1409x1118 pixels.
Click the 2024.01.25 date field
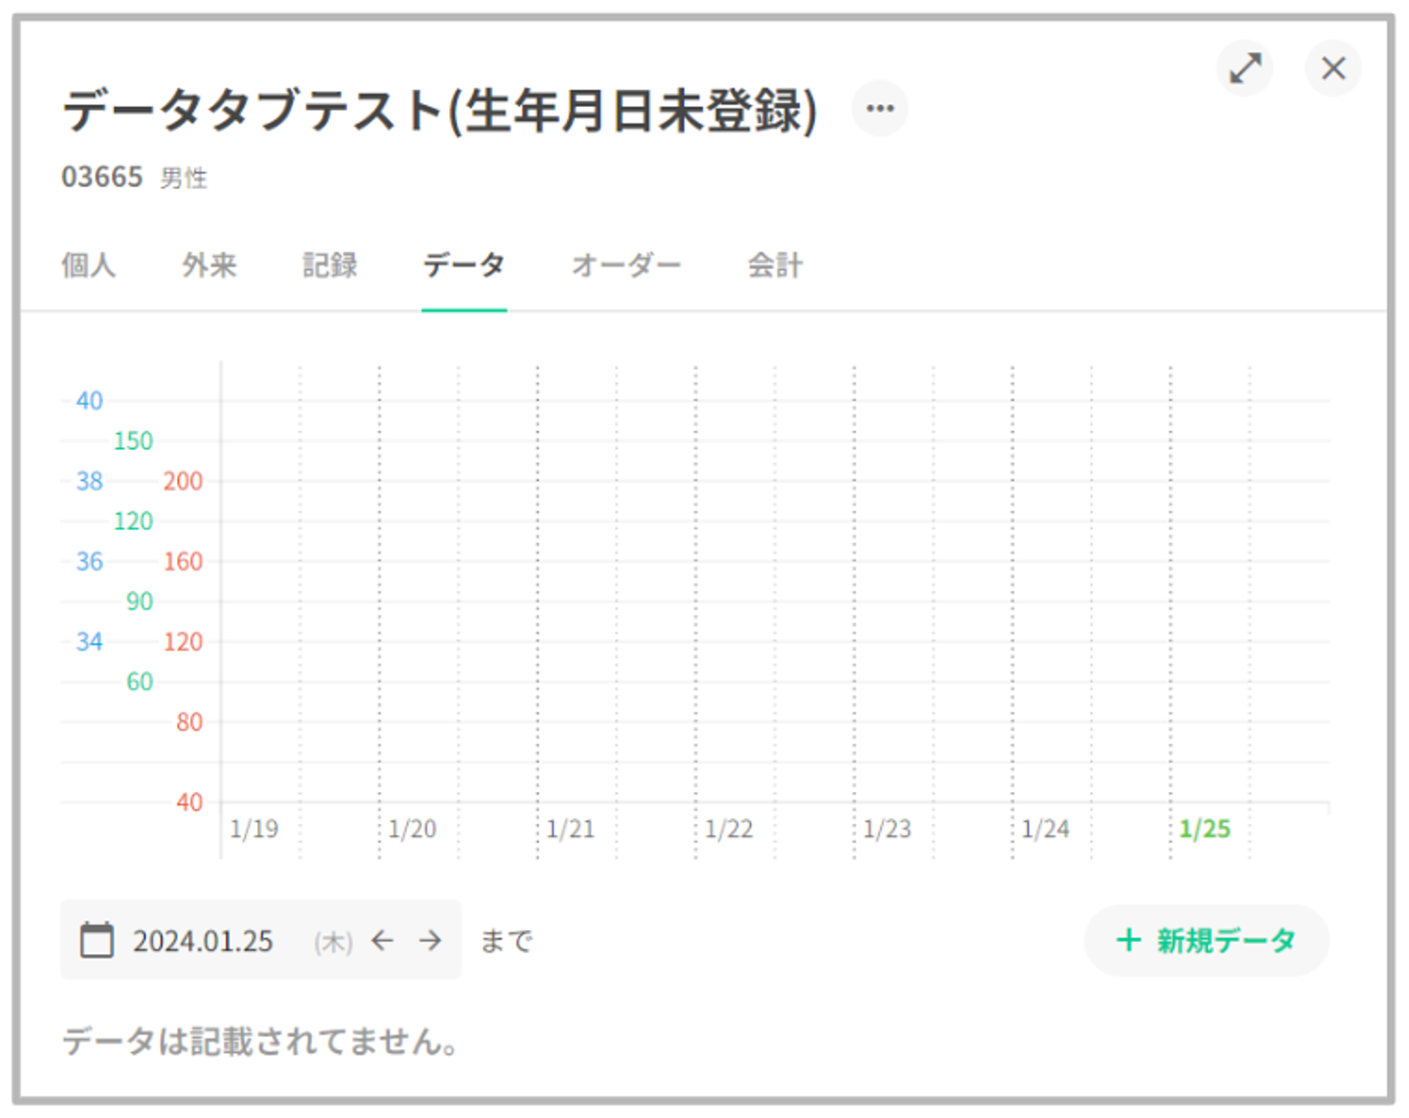[x=203, y=941]
